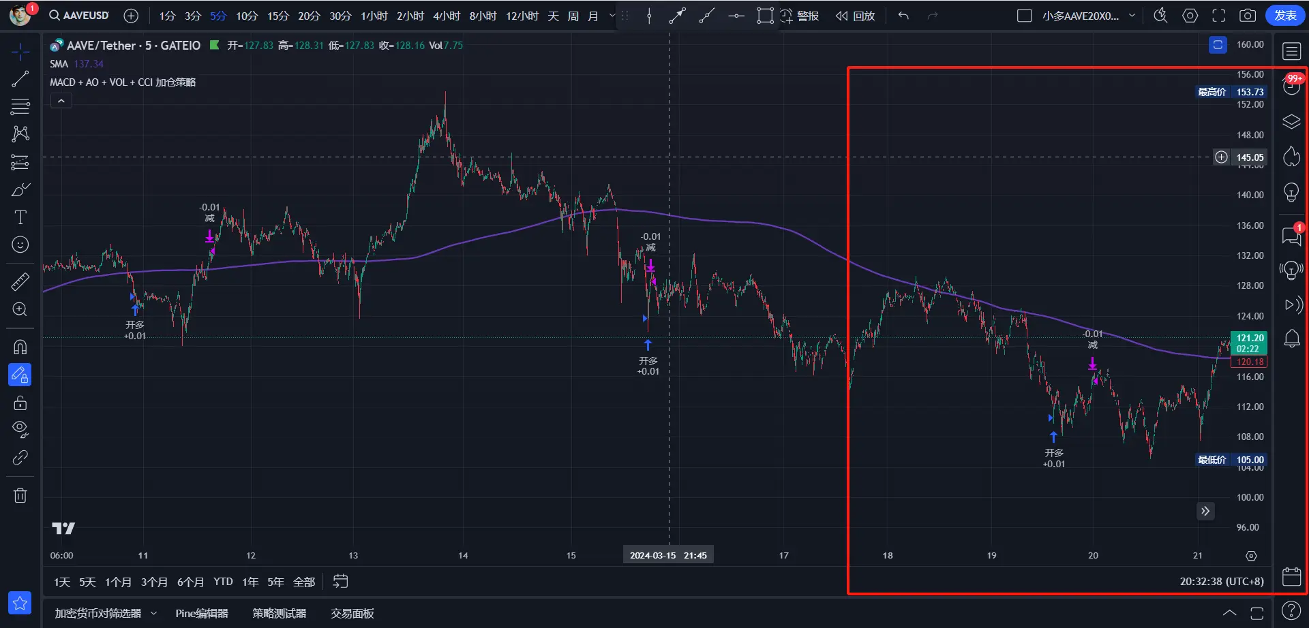The width and height of the screenshot is (1309, 628).
Task: Switch to the 4小时 timeframe
Action: (447, 16)
